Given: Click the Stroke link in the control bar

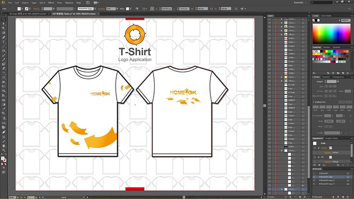Looking at the screenshot, I should tap(36, 8).
